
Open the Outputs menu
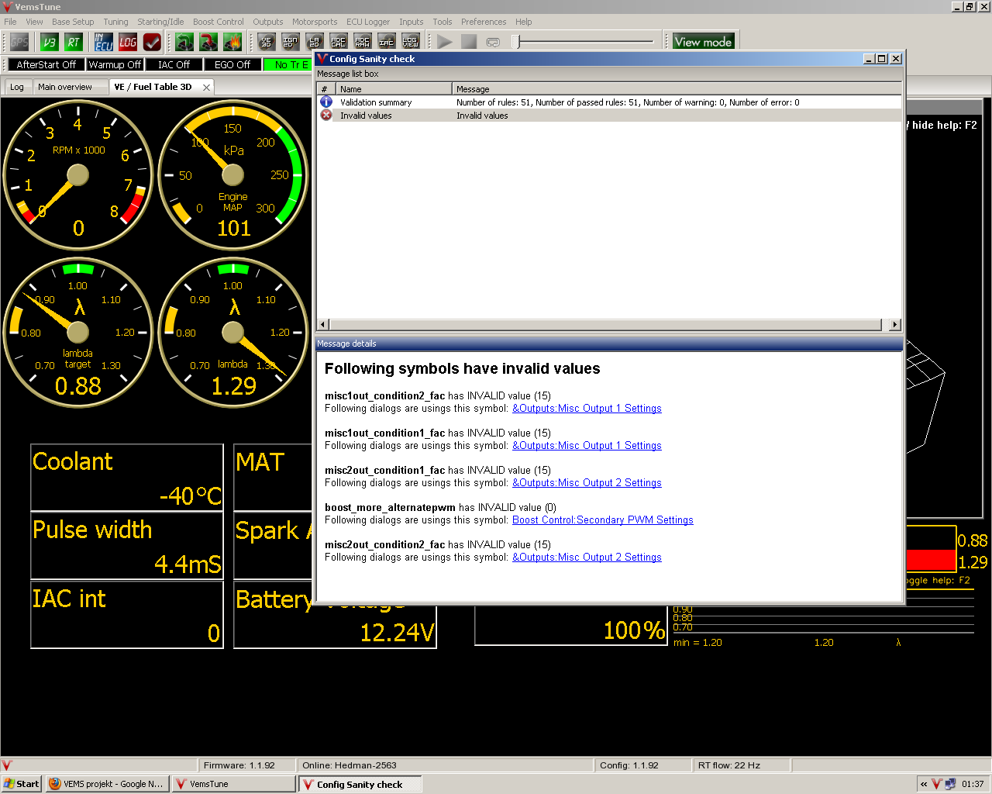pyautogui.click(x=267, y=22)
